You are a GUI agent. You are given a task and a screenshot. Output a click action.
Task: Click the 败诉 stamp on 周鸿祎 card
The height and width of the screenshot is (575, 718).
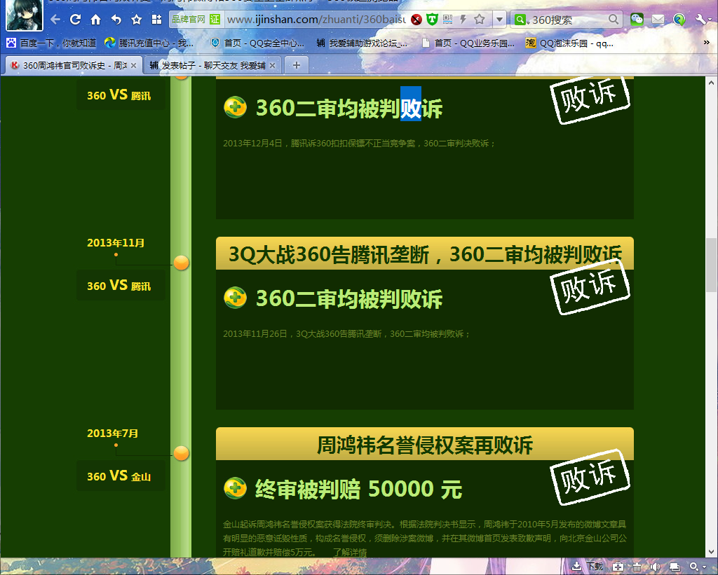[x=590, y=477]
